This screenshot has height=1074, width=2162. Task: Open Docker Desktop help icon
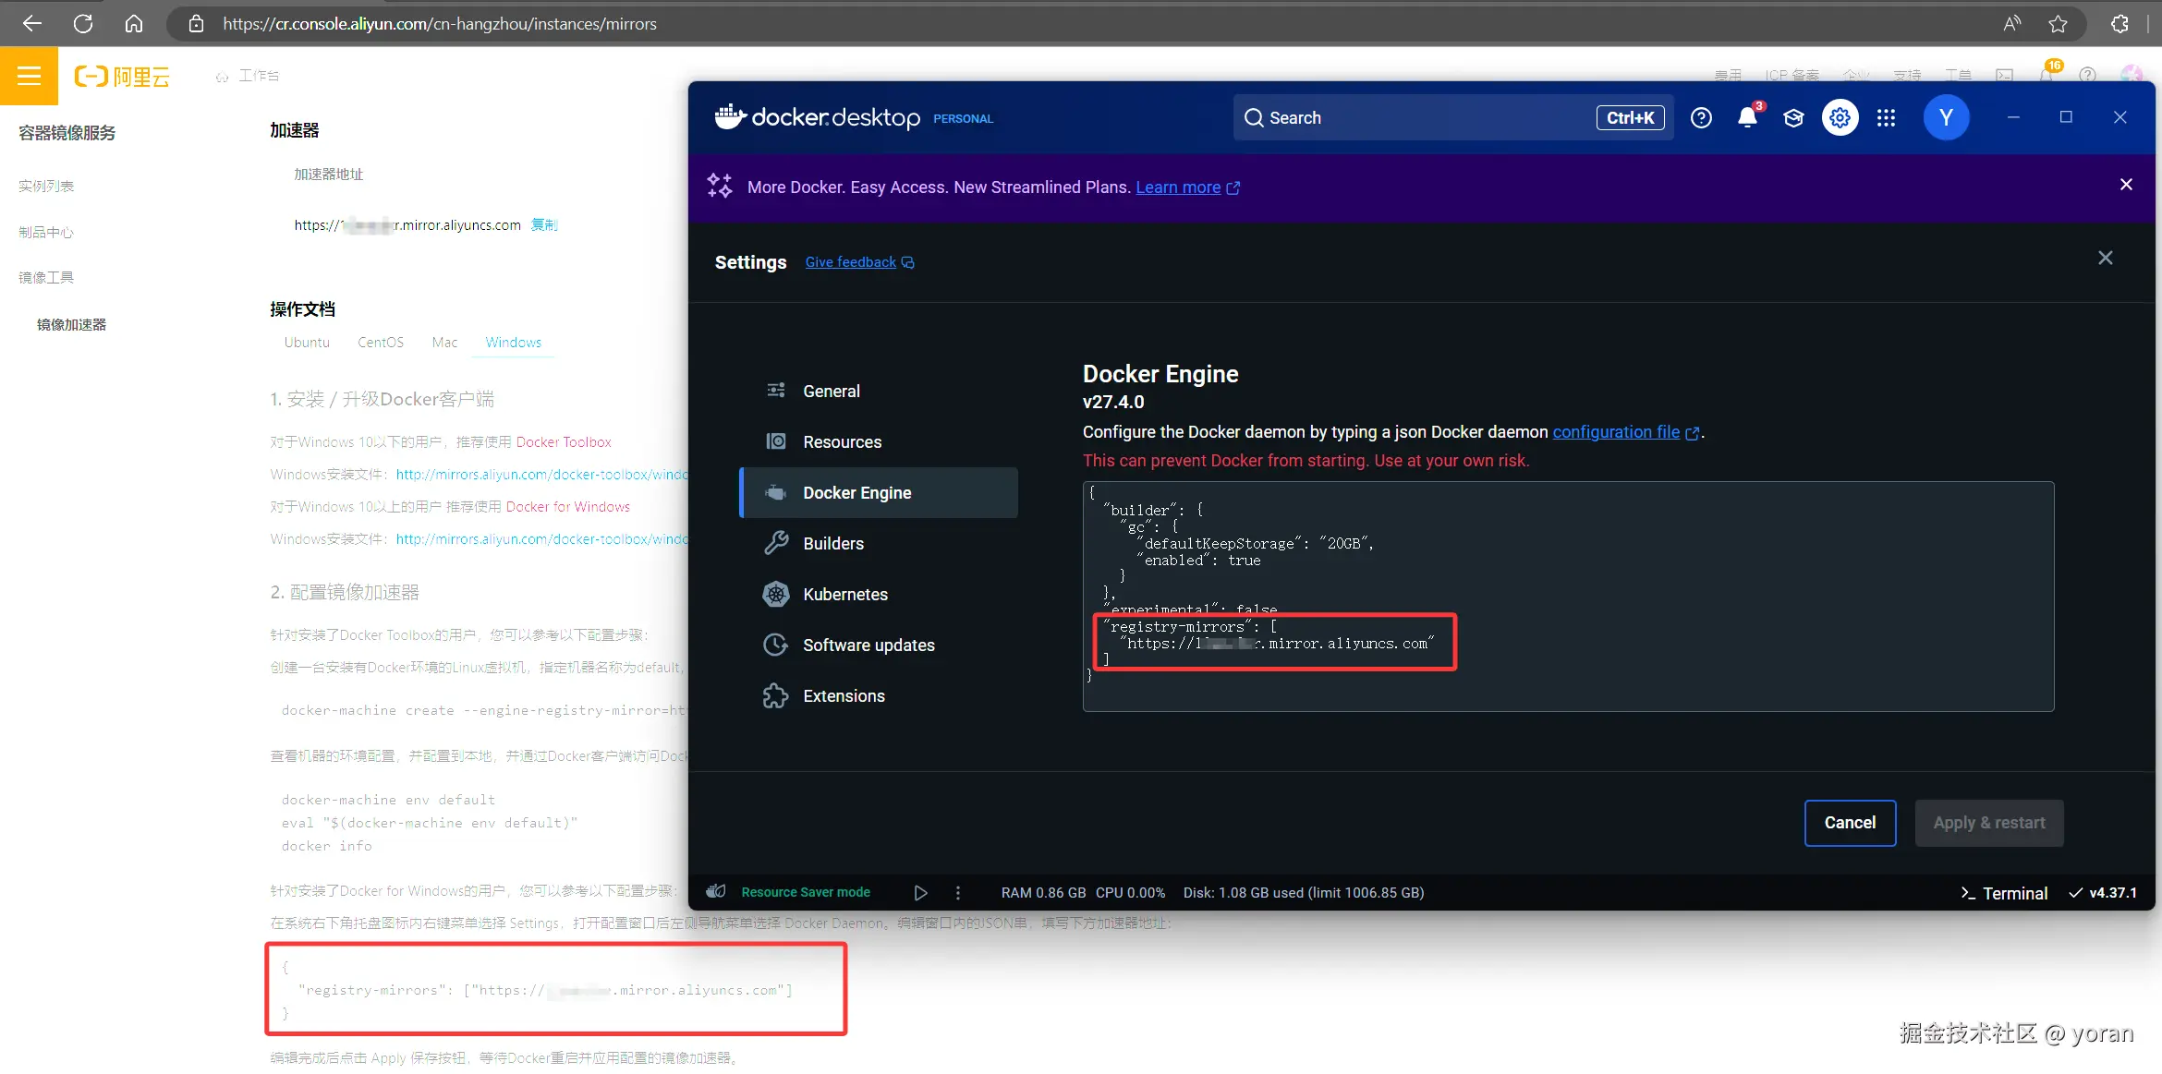(x=1701, y=118)
